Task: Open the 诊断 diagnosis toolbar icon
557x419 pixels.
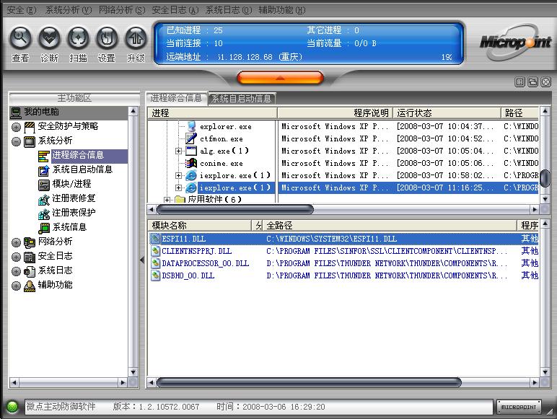Action: (49, 38)
